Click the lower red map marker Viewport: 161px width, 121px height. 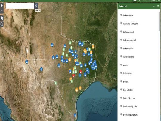click(x=73, y=76)
